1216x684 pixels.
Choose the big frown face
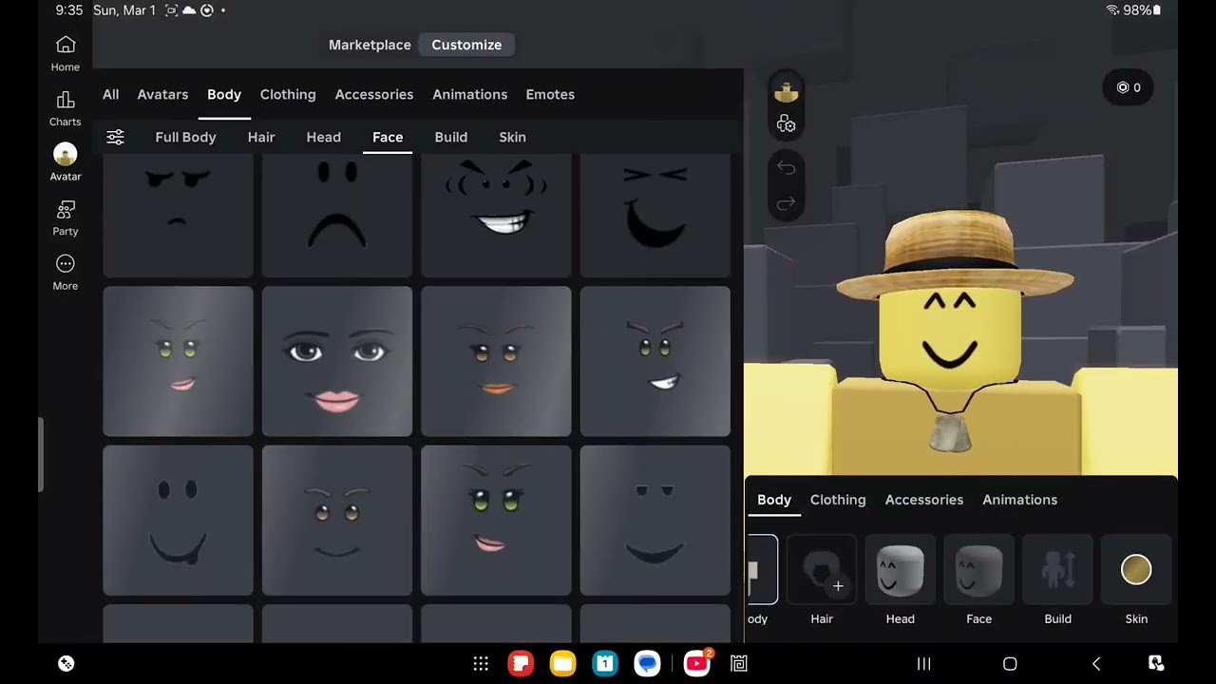(x=337, y=217)
